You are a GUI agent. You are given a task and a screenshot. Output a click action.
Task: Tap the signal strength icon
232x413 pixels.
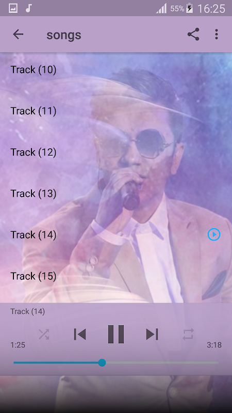(161, 8)
